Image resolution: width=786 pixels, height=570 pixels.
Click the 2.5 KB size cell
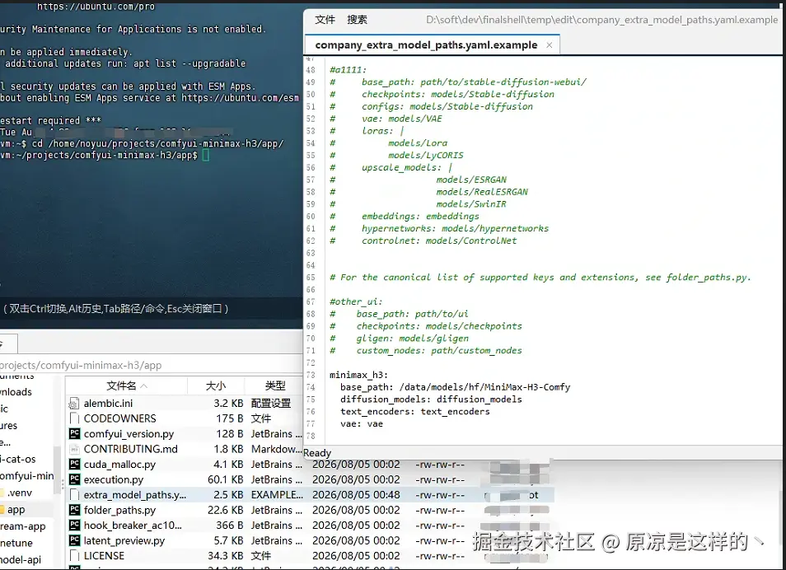[228, 495]
